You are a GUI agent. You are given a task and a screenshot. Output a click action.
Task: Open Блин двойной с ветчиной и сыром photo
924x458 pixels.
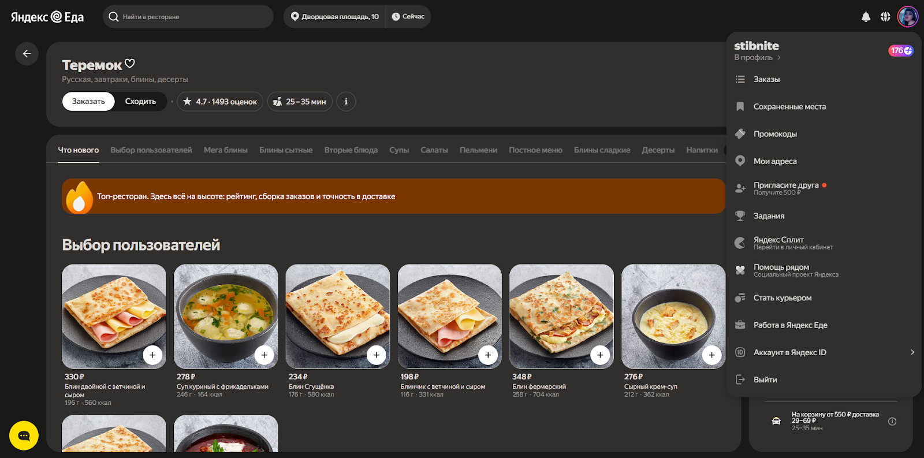[114, 316]
